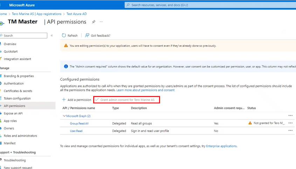This screenshot has width=296, height=169.
Task: Open Expose an API section
Action: click(13, 113)
